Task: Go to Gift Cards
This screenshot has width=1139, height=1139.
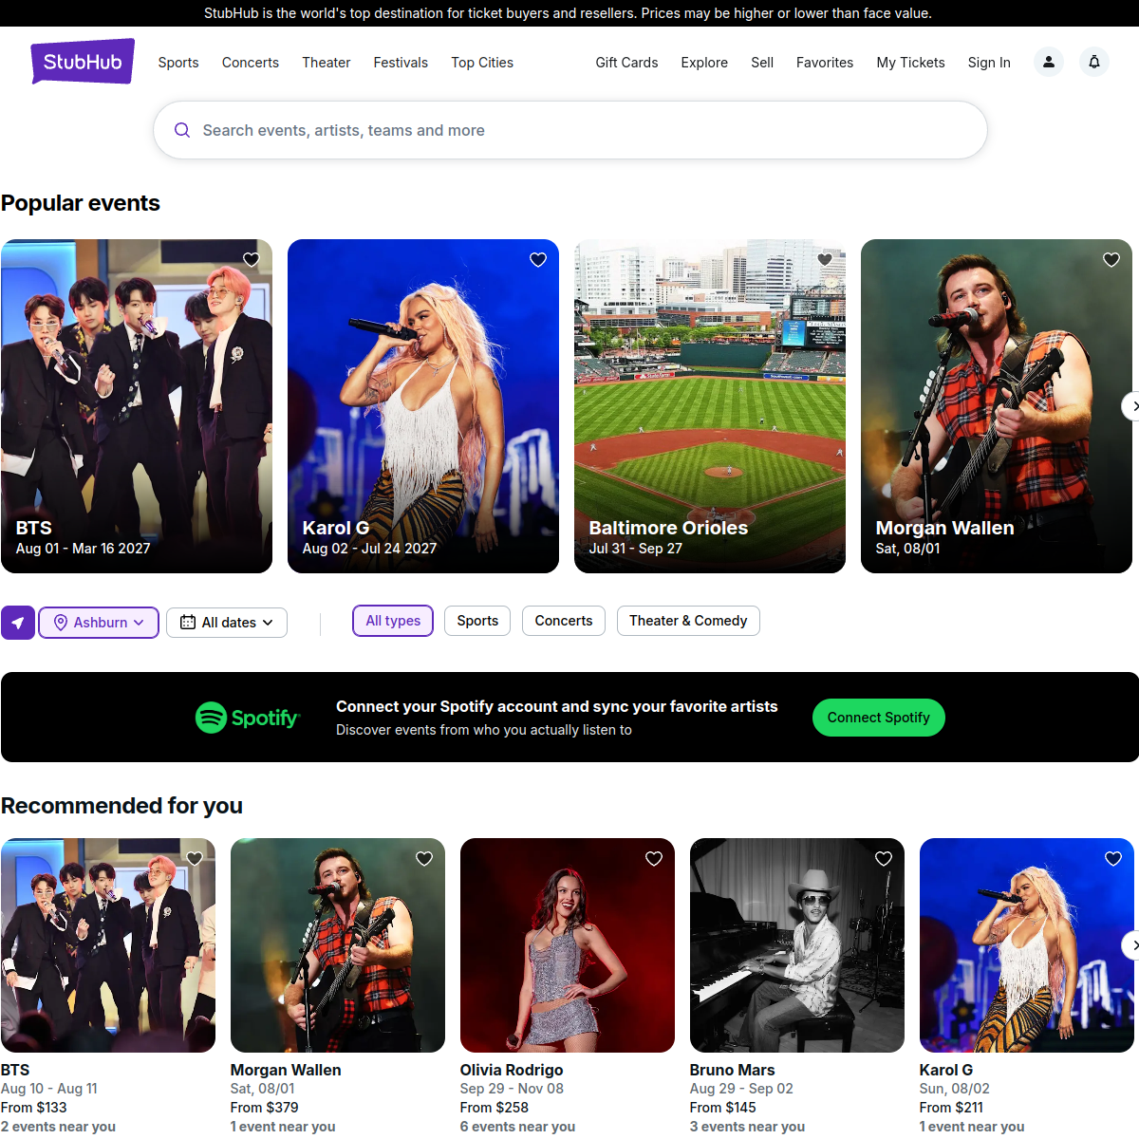Action: click(626, 63)
